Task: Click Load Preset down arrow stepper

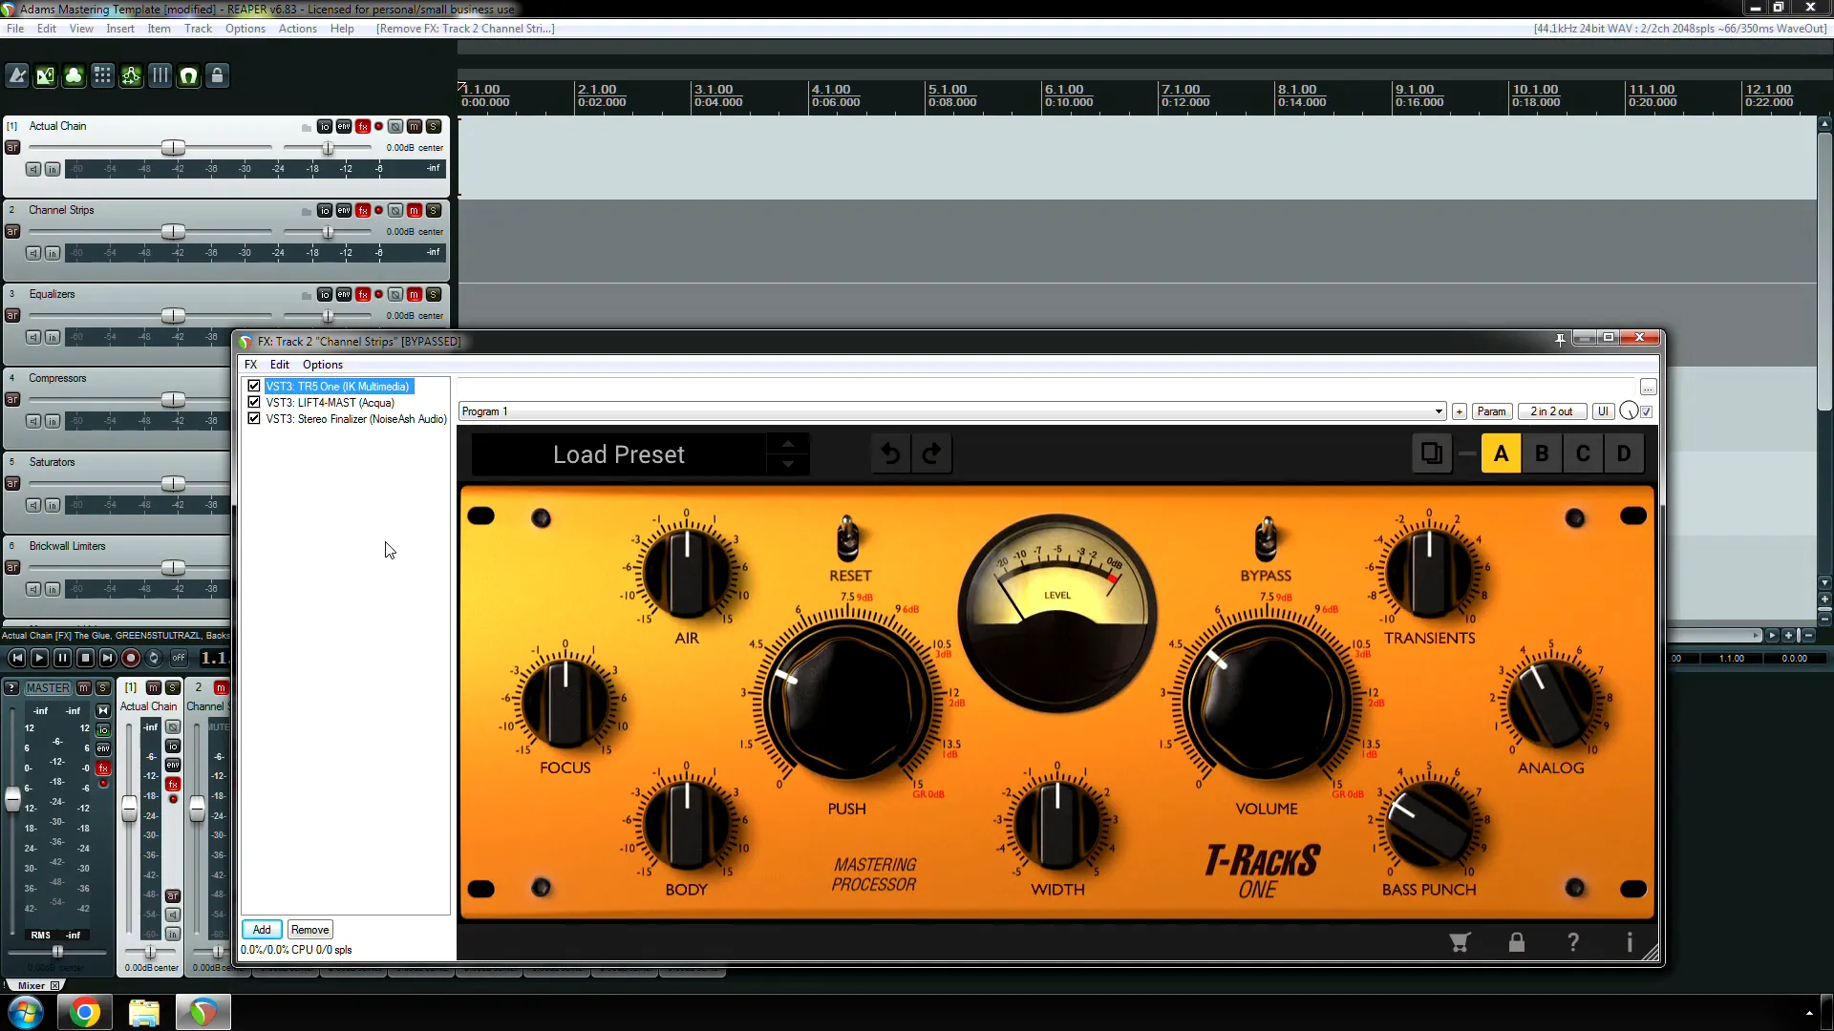Action: (x=788, y=464)
